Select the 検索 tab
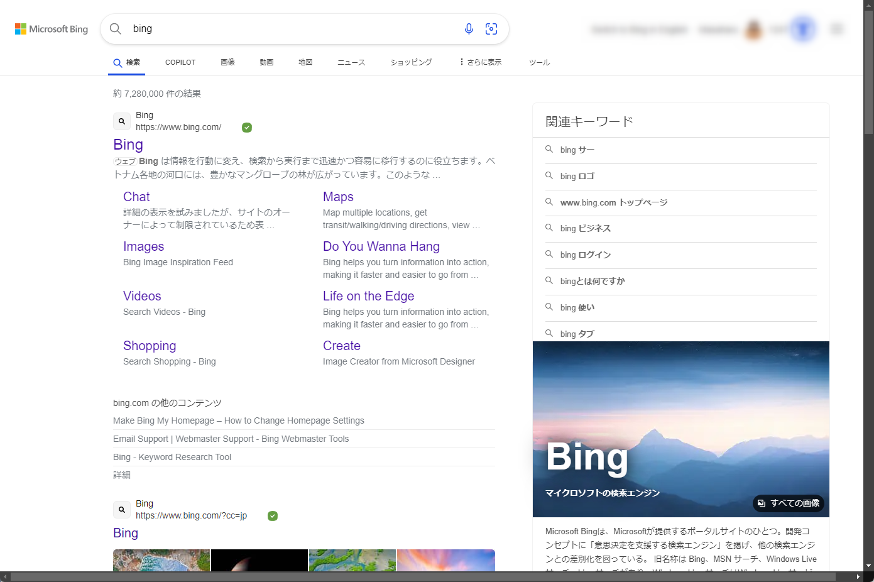This screenshot has width=874, height=582. point(126,62)
